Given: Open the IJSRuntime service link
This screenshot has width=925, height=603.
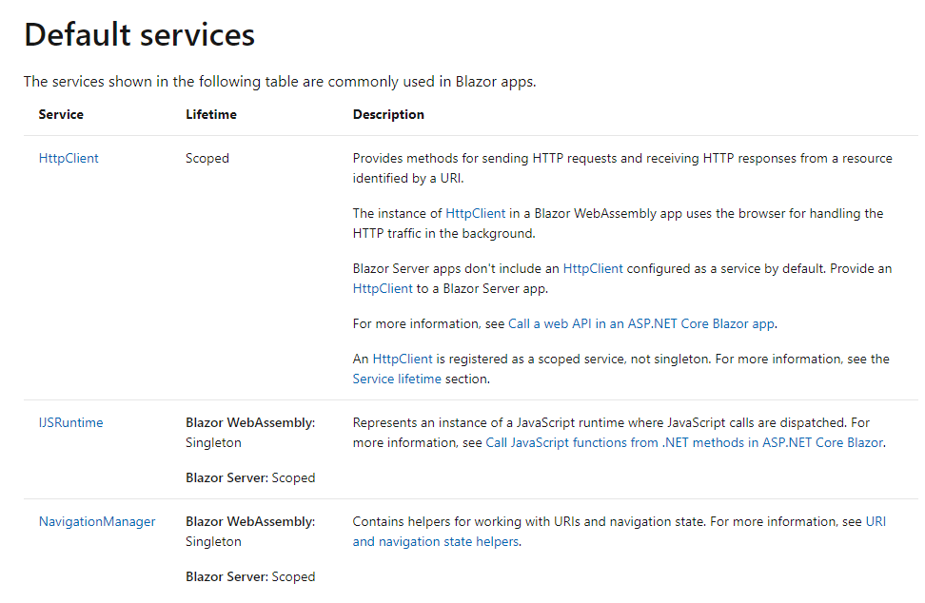Looking at the screenshot, I should tap(70, 423).
